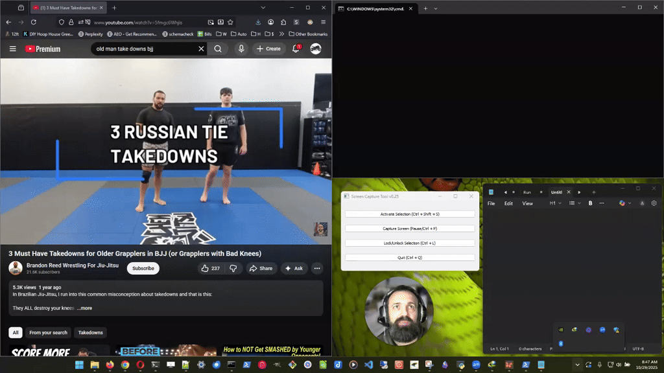
Task: Search YouTube by voice with the mic icon
Action: pos(241,49)
